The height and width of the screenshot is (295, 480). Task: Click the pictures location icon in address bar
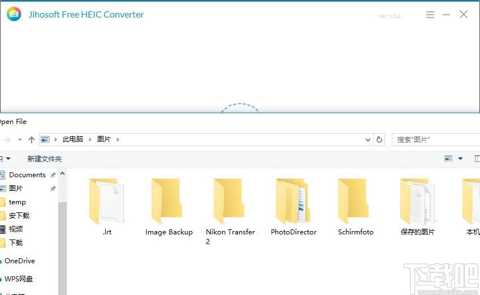coord(45,139)
